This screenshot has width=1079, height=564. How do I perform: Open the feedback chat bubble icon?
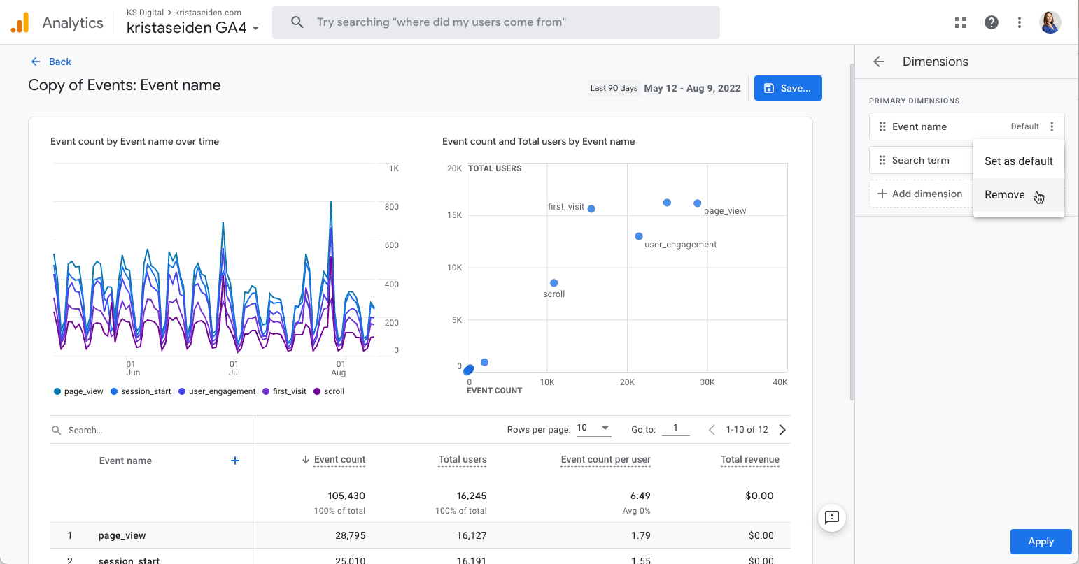point(832,517)
